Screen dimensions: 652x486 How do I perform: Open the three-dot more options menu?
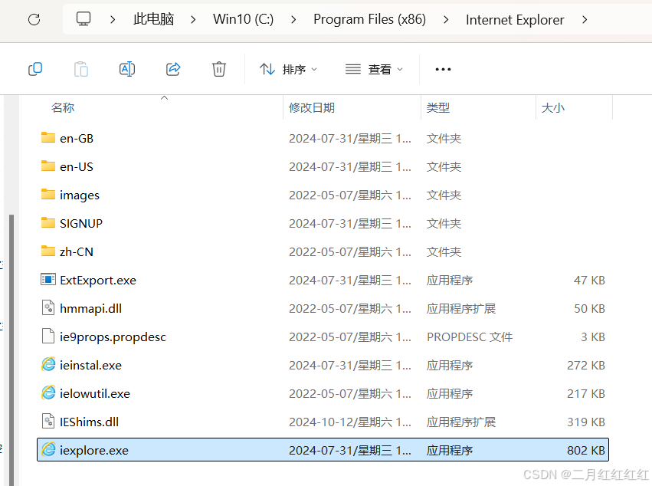[x=443, y=69]
